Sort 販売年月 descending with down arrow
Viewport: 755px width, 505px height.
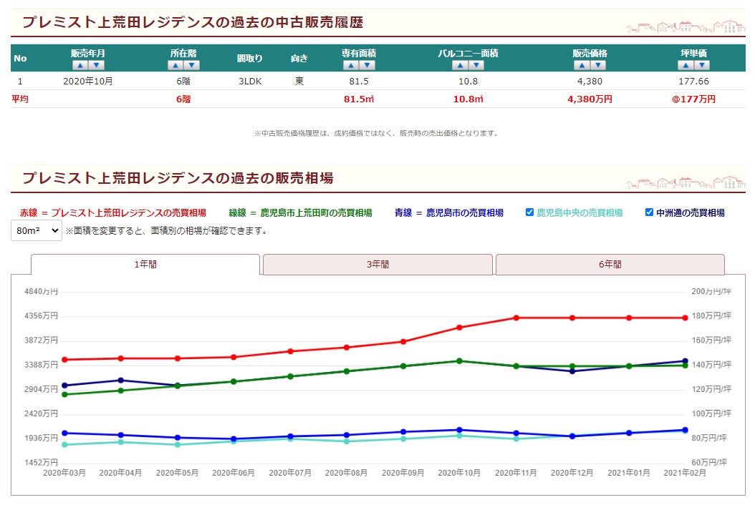[96, 65]
